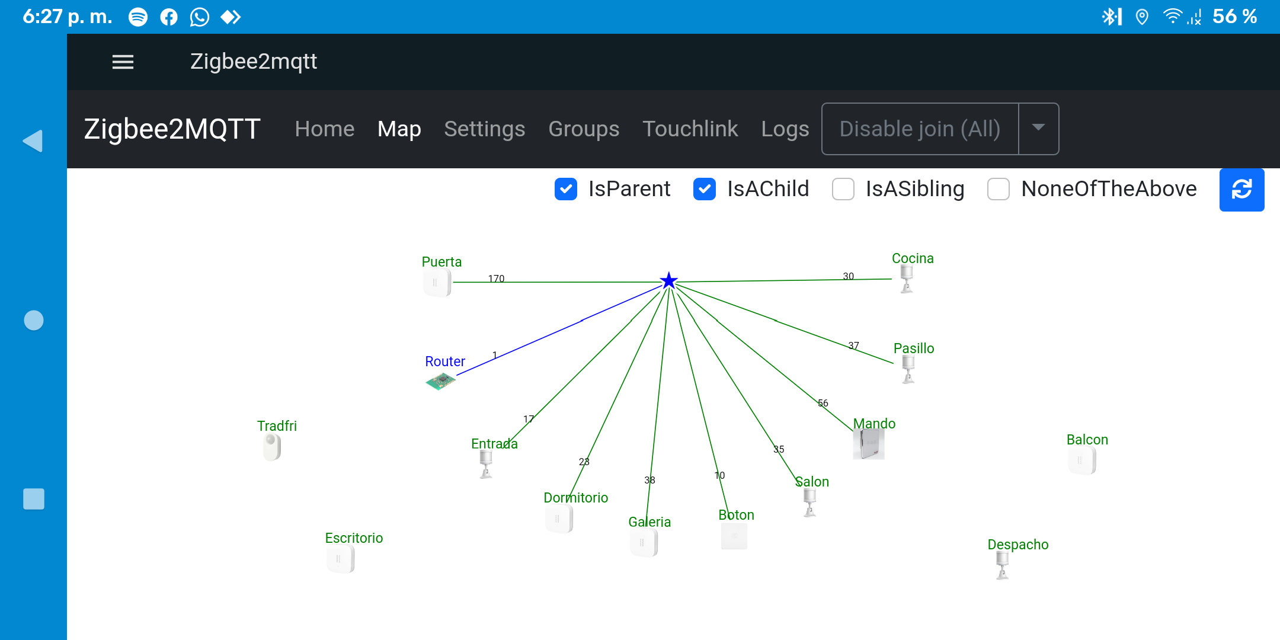This screenshot has height=640, width=1280.
Task: Enable the IsASibling checkbox
Action: click(x=843, y=189)
